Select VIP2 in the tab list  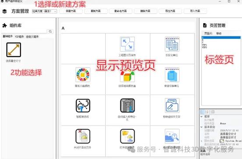tap(221, 48)
